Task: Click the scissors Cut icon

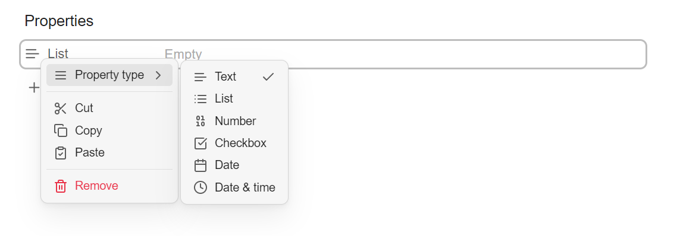Action: point(60,109)
